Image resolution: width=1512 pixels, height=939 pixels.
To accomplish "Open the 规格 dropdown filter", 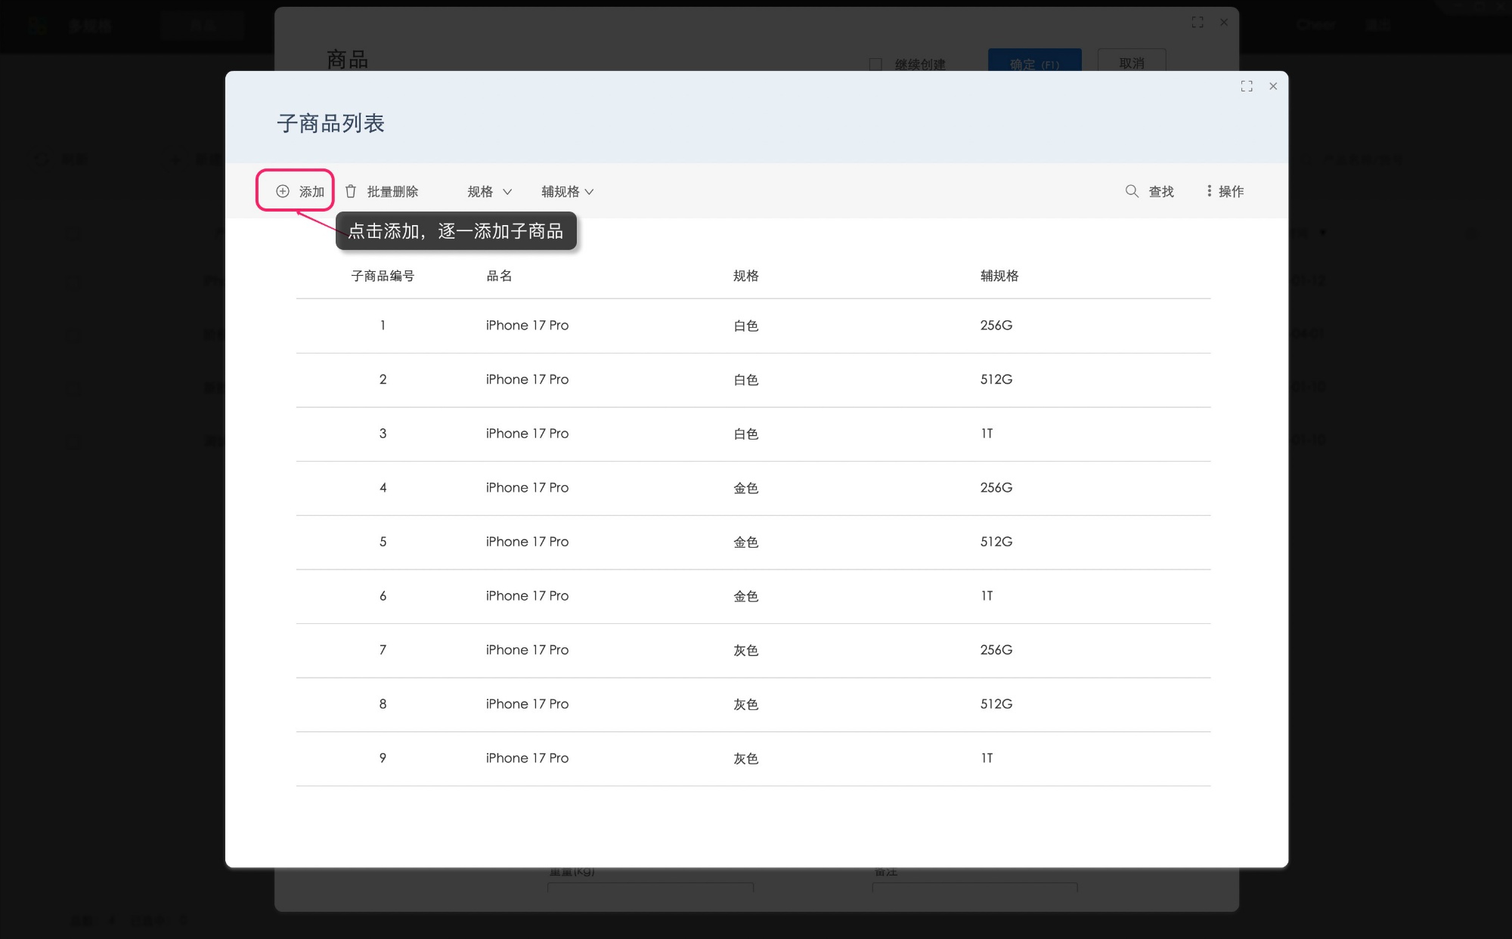I will [489, 192].
